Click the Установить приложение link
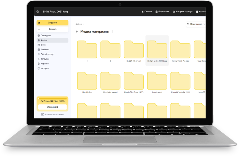Image resolution: width=239 pixels, height=156 pixels. [52, 114]
